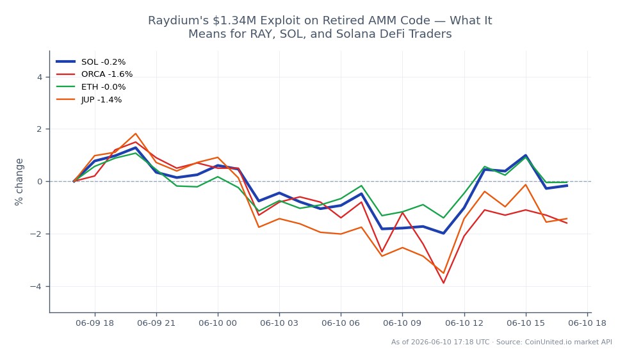This screenshot has width=627, height=361.
Task: Click the ORCA line's lowest point near −4
Action: click(x=443, y=283)
